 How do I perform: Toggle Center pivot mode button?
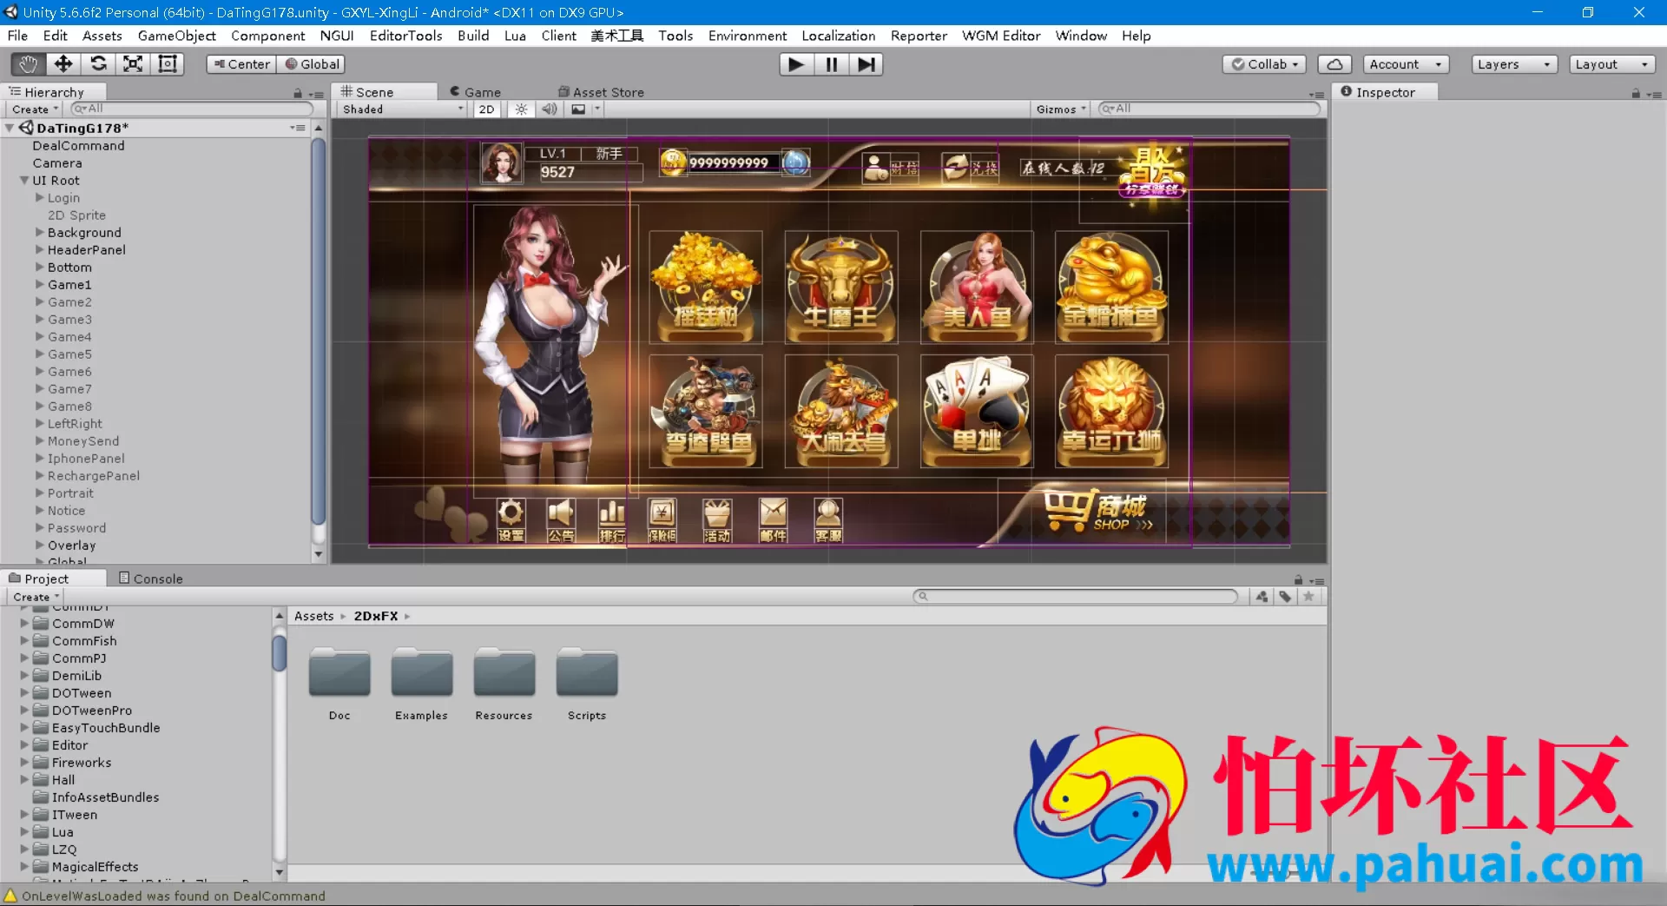[241, 64]
